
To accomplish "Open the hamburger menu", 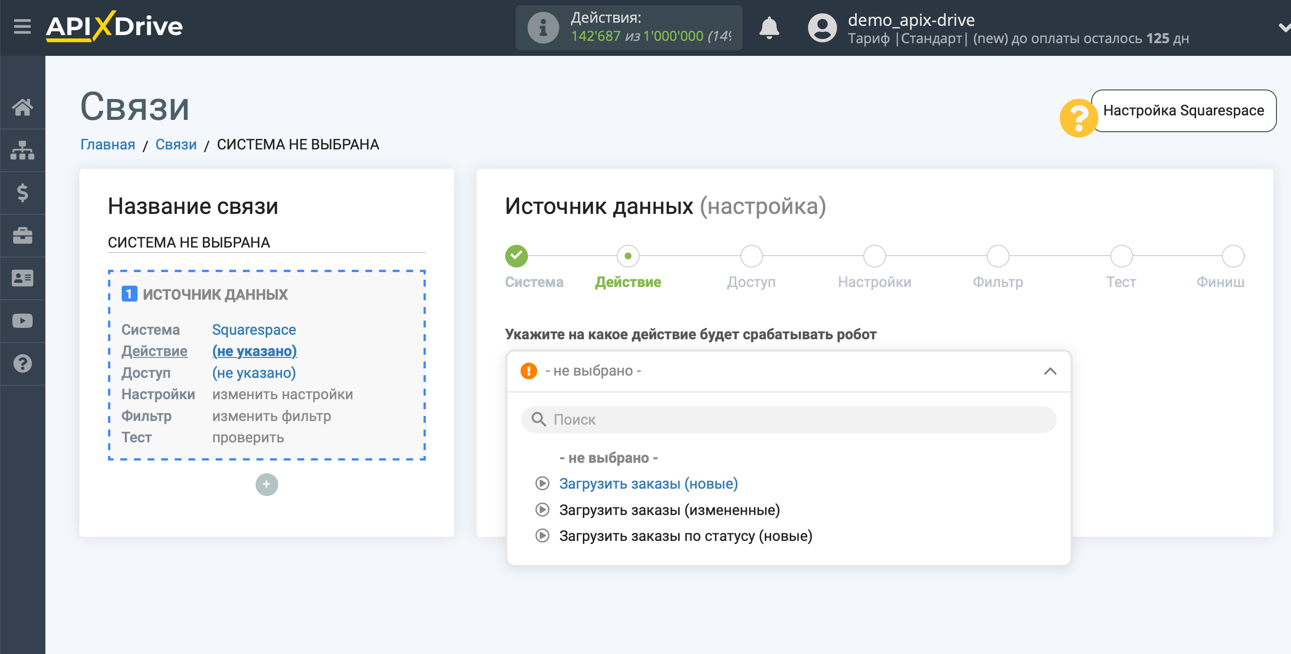I will coord(22,26).
